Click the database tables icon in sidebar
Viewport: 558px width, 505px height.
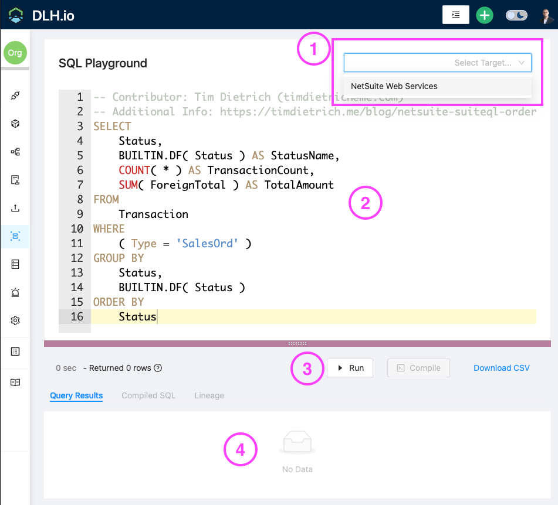tap(15, 264)
